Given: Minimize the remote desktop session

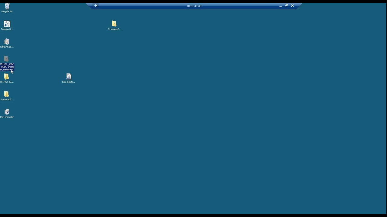Looking at the screenshot, I should tap(281, 6).
